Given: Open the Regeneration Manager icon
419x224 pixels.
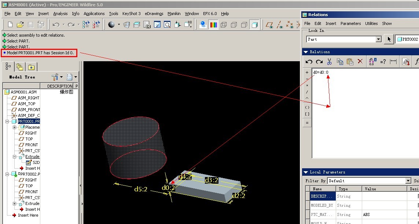Looking at the screenshot, I should (x=96, y=25).
